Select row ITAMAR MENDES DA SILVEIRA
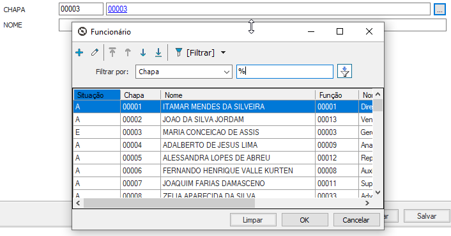The image size is (451, 236). point(223,106)
